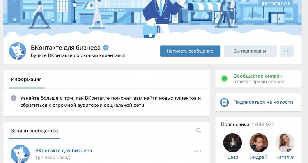Click the Подписаться на новости link
The height and width of the screenshot is (163, 308).
click(x=263, y=102)
